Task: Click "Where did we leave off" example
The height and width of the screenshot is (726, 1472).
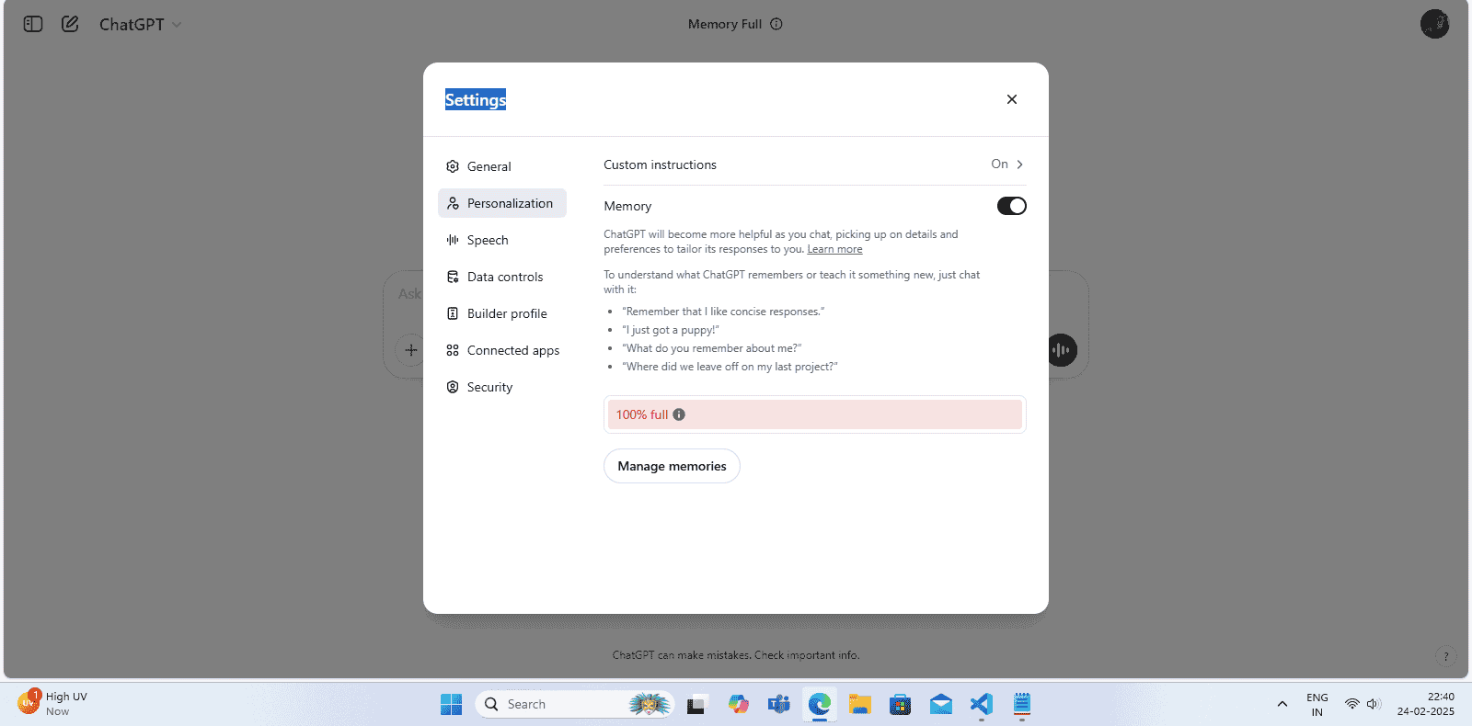Action: point(730,367)
